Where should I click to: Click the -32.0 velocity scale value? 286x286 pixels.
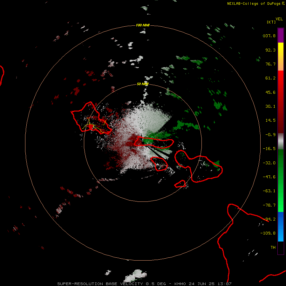coord(269,163)
